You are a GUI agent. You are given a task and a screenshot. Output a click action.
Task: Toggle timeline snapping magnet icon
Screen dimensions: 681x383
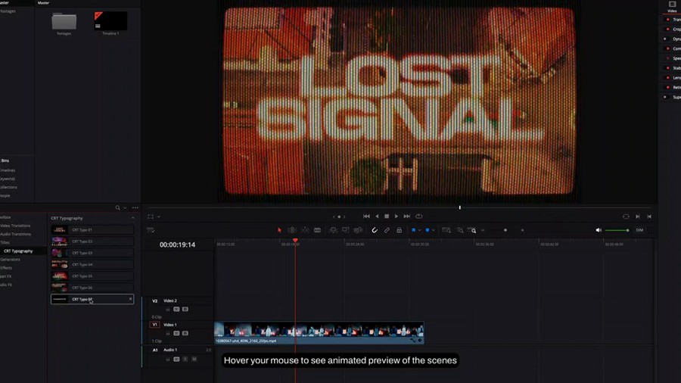pos(375,230)
